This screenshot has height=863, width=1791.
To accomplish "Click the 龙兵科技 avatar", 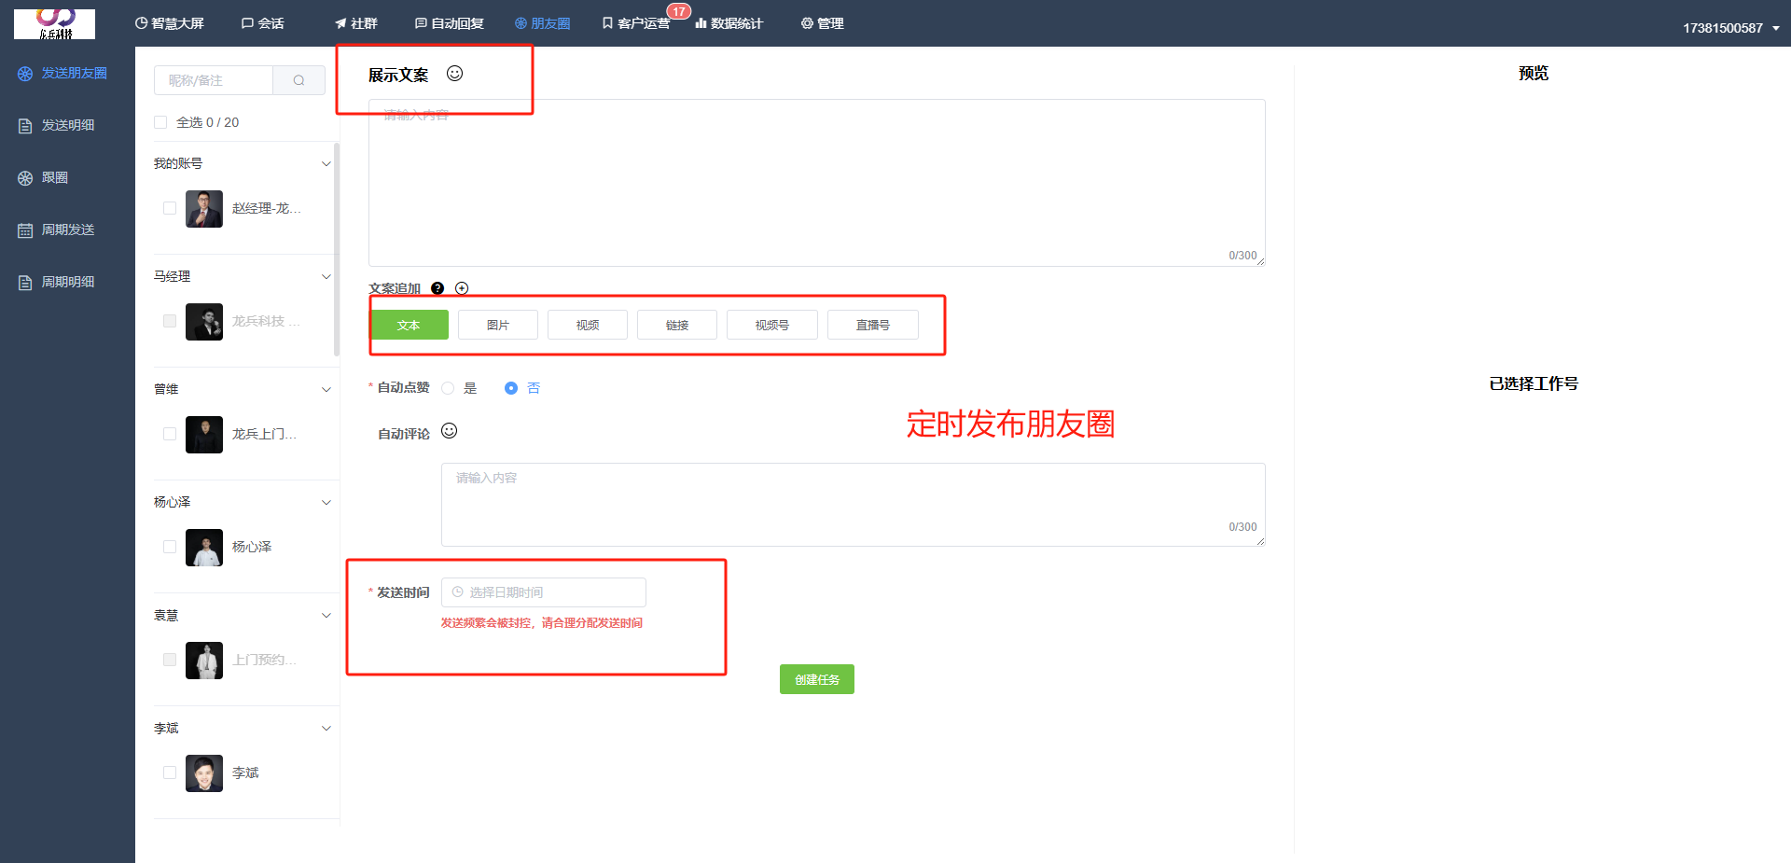I will point(204,322).
